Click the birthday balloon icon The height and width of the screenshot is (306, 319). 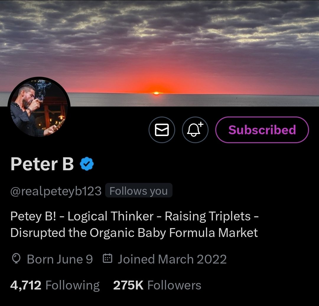pyautogui.click(x=16, y=259)
